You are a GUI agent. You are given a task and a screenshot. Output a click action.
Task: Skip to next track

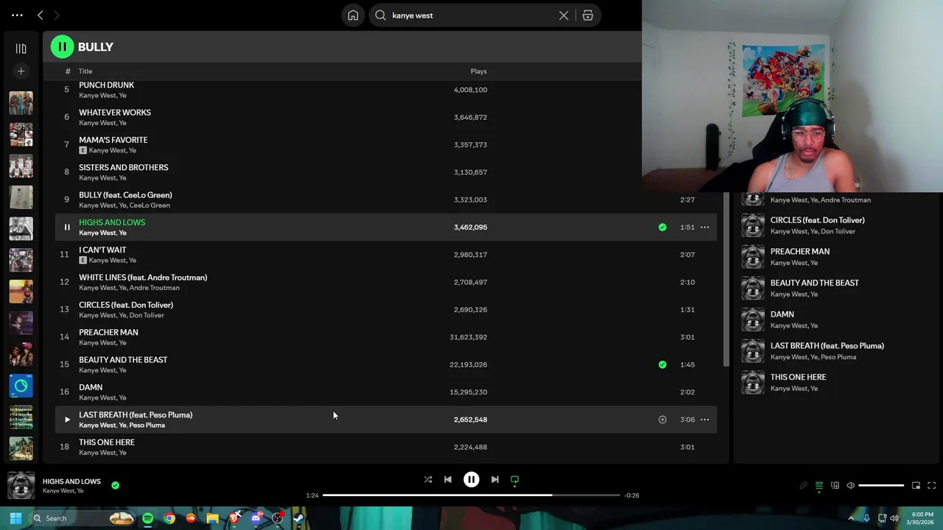[495, 479]
